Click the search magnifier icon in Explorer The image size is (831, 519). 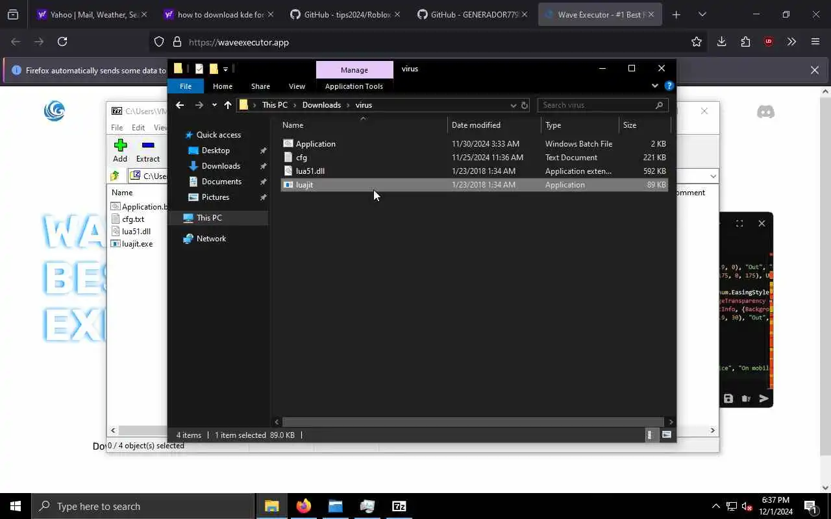659,105
